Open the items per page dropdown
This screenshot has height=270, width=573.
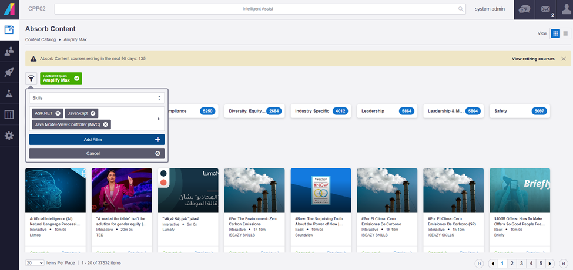coord(35,263)
